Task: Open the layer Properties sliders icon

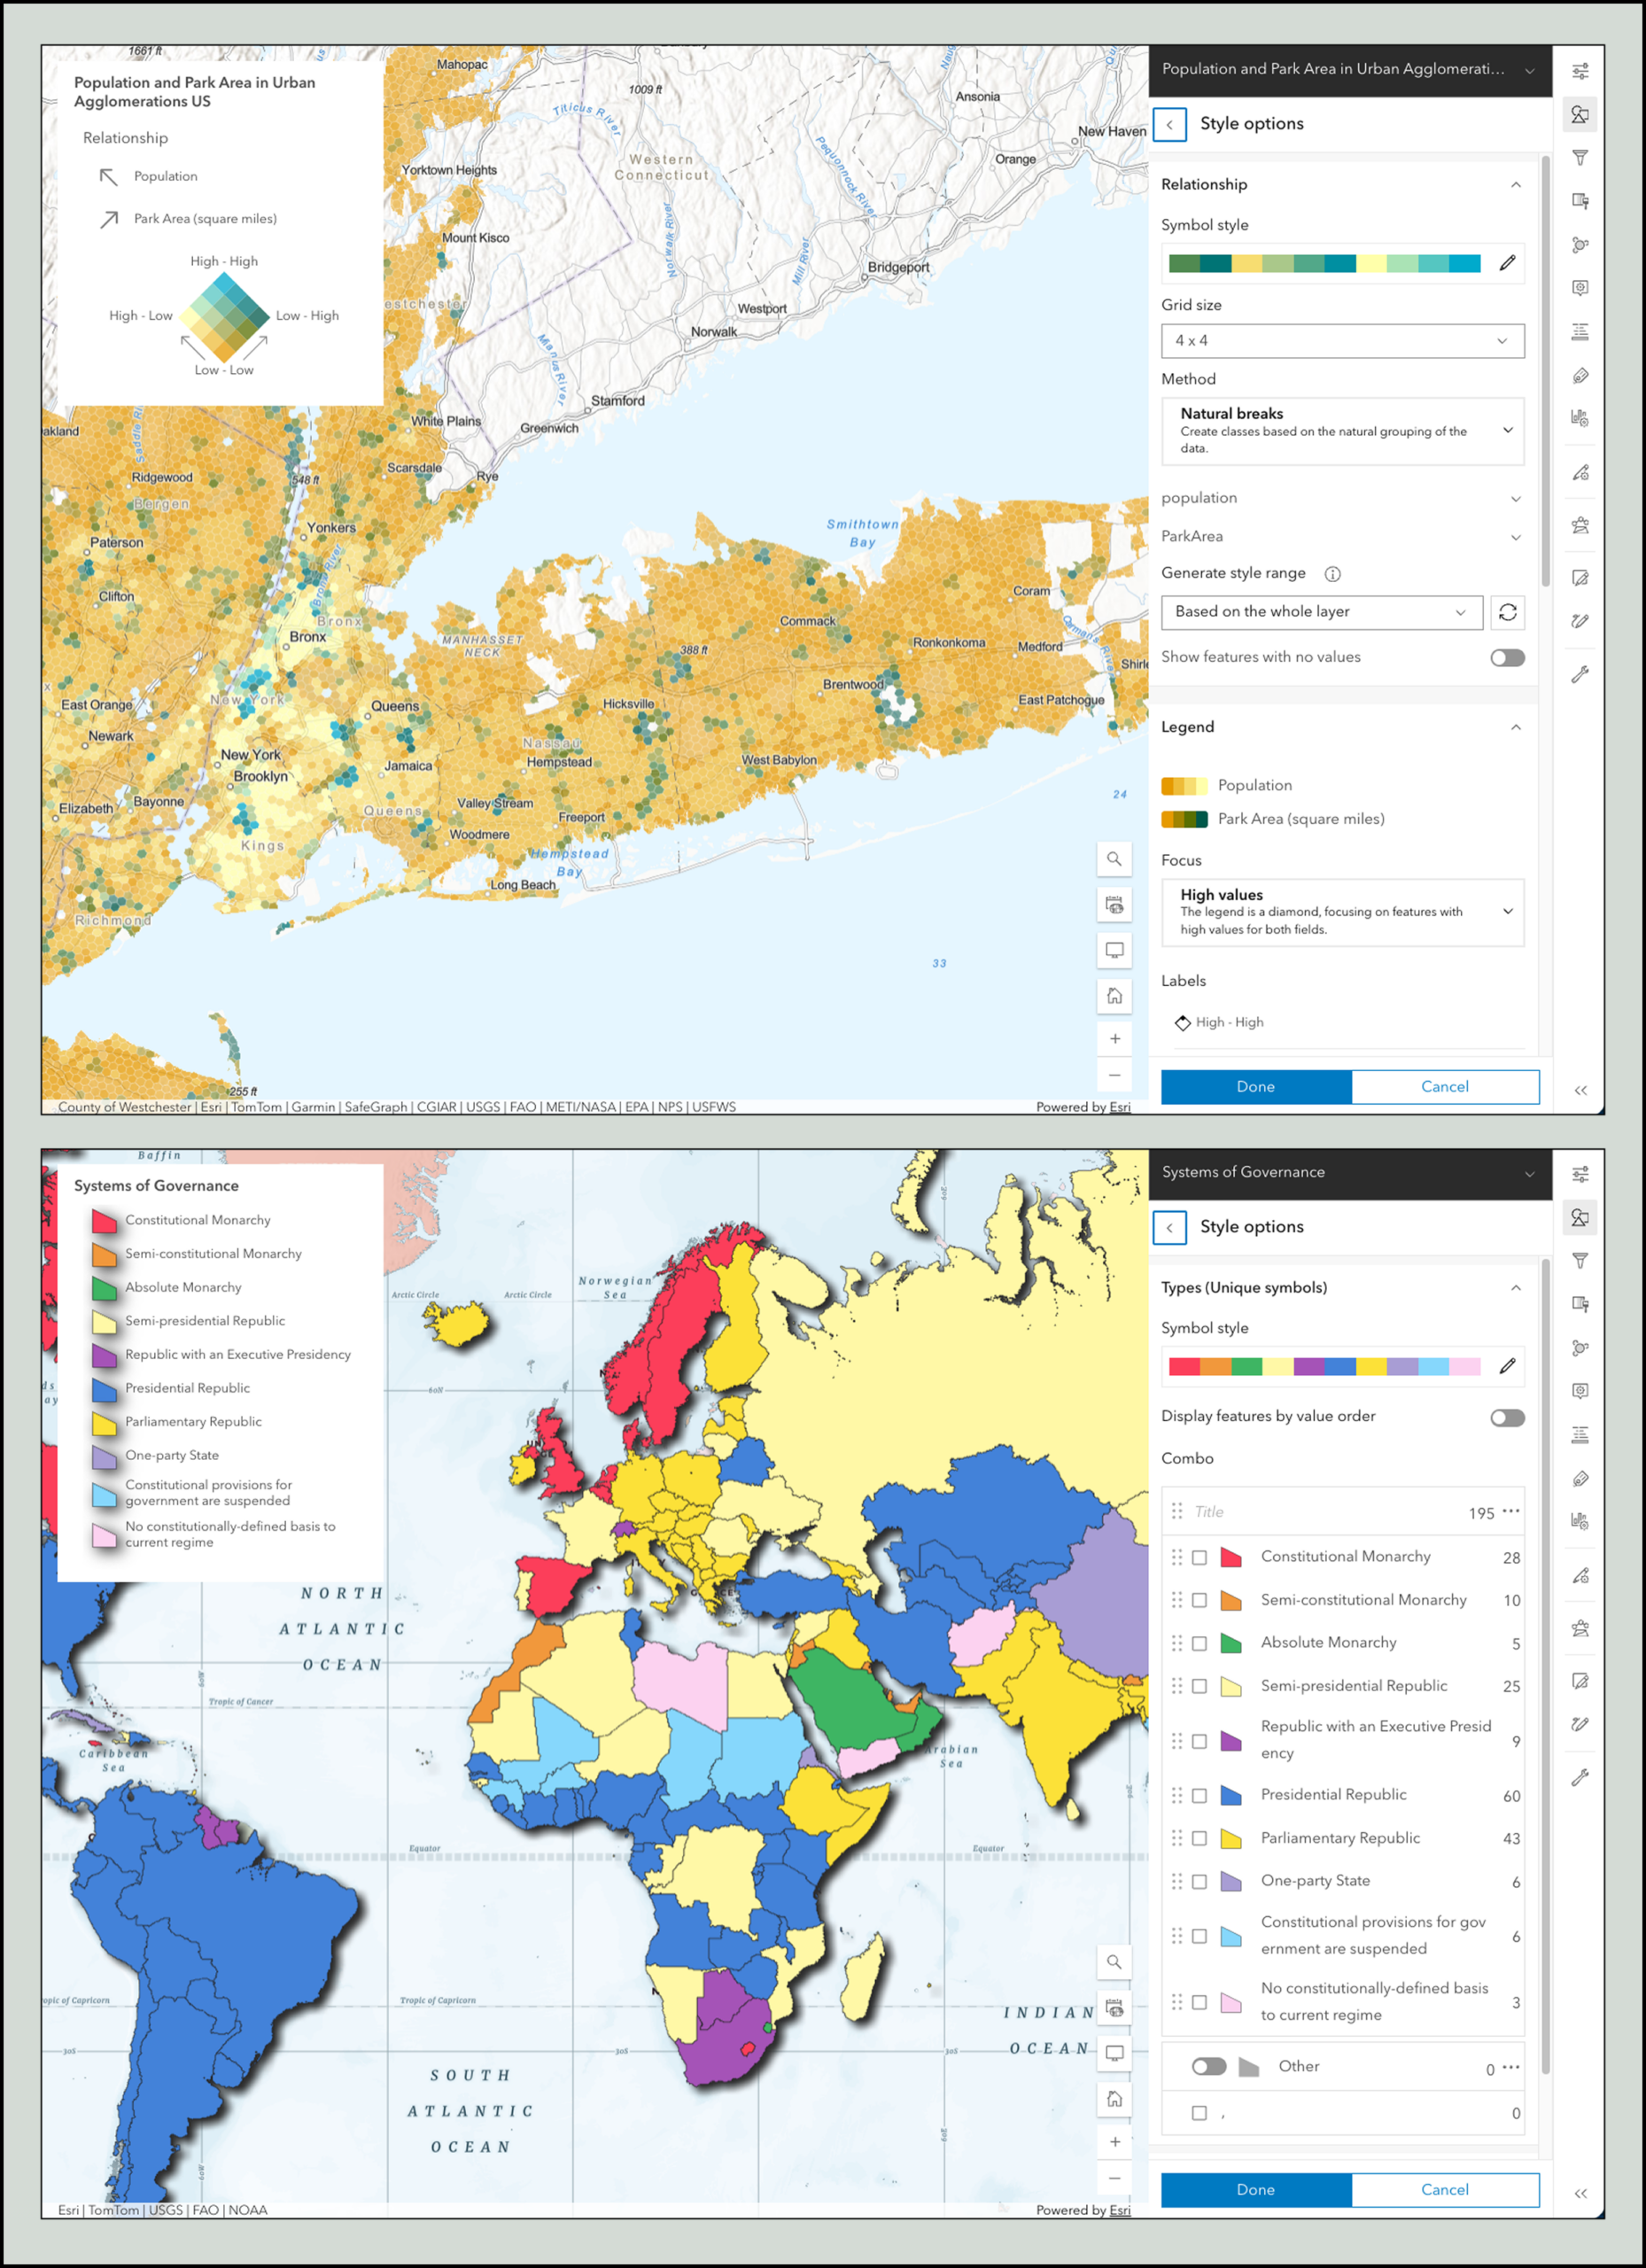Action: coord(1581,70)
